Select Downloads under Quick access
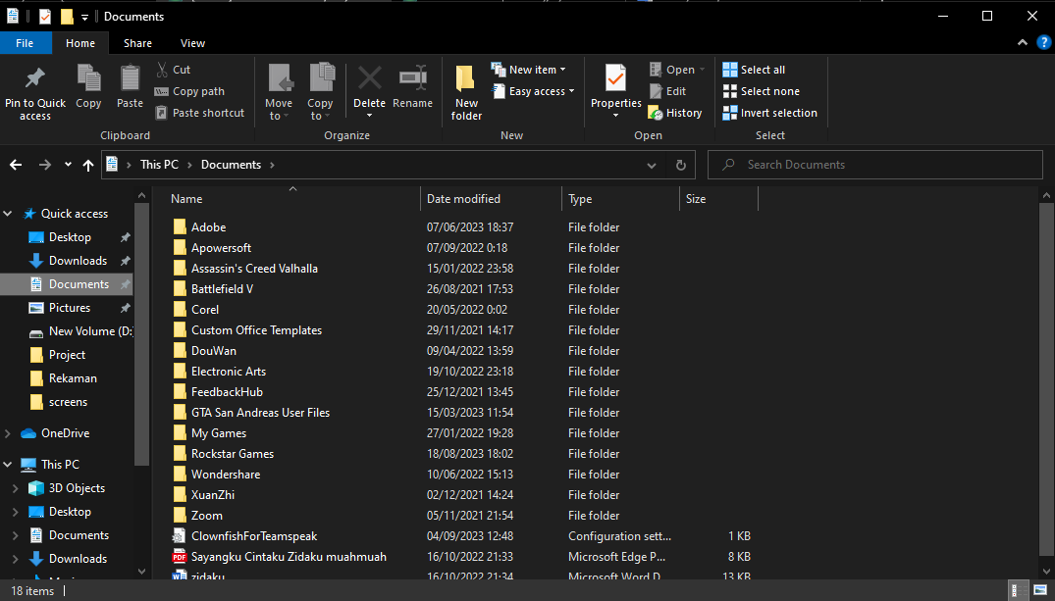Viewport: 1055px width, 601px height. (x=79, y=261)
